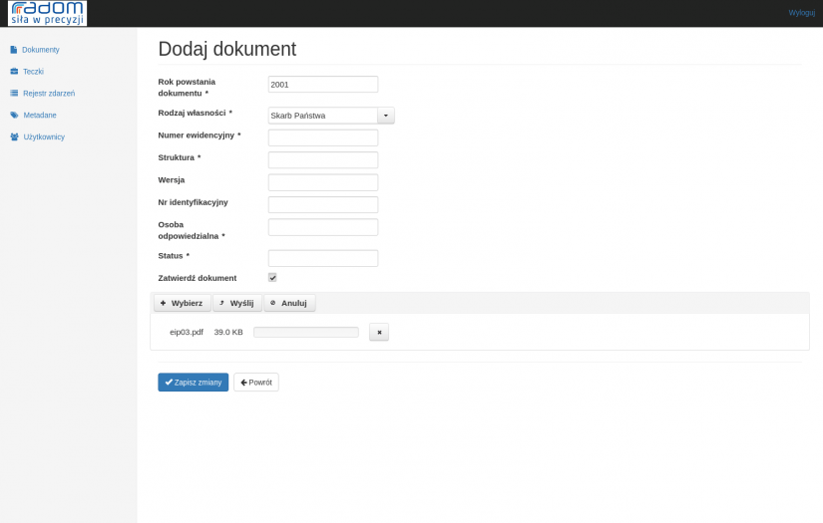Screen dimensions: 823x523
Task: Click the eip03.pdf upload progress bar
Action: (306, 332)
